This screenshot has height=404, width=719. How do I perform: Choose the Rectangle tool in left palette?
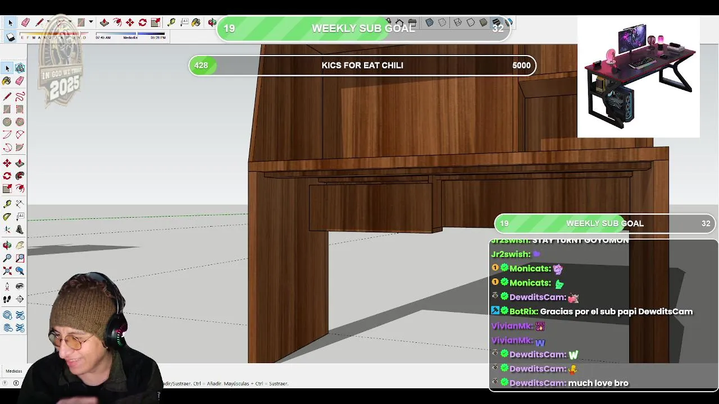(7, 109)
